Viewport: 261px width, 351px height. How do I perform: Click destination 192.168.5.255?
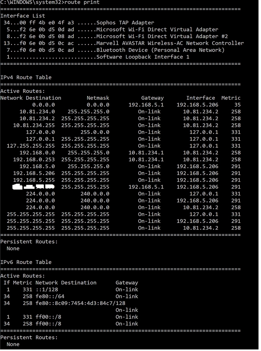34,180
